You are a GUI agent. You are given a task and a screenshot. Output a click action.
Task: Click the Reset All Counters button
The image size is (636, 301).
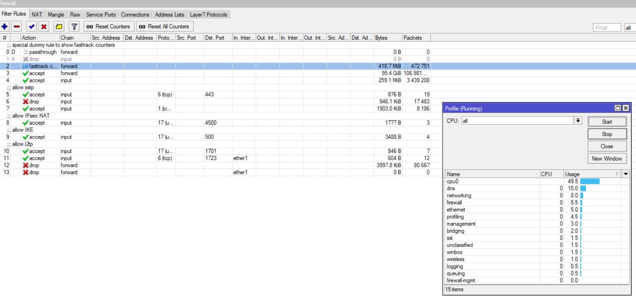pyautogui.click(x=164, y=26)
